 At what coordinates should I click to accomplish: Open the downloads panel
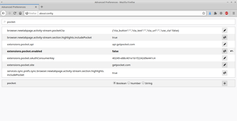[210, 13]
